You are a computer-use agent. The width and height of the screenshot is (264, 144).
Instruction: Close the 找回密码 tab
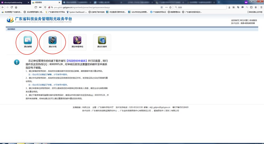point(60,2)
